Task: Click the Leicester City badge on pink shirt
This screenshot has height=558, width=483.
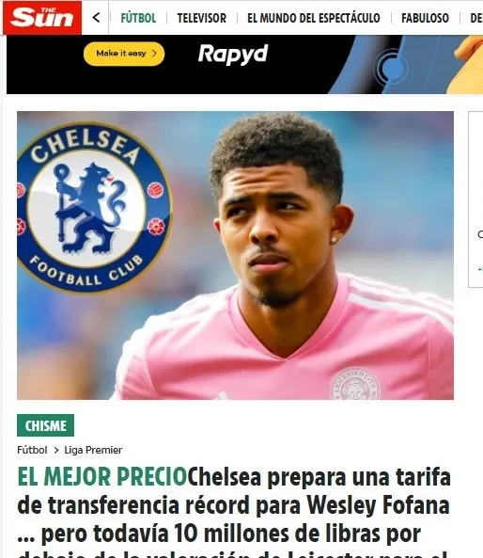Action: pos(354,384)
